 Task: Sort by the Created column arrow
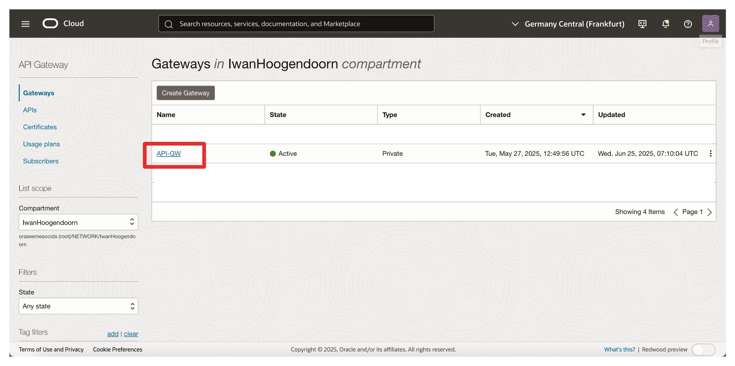pos(583,115)
